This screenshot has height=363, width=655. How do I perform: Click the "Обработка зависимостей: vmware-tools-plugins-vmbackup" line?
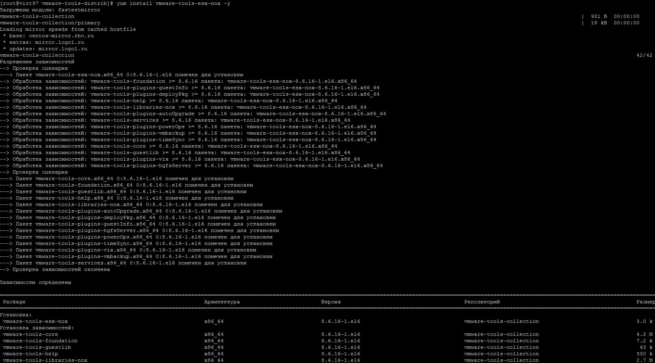click(x=188, y=133)
